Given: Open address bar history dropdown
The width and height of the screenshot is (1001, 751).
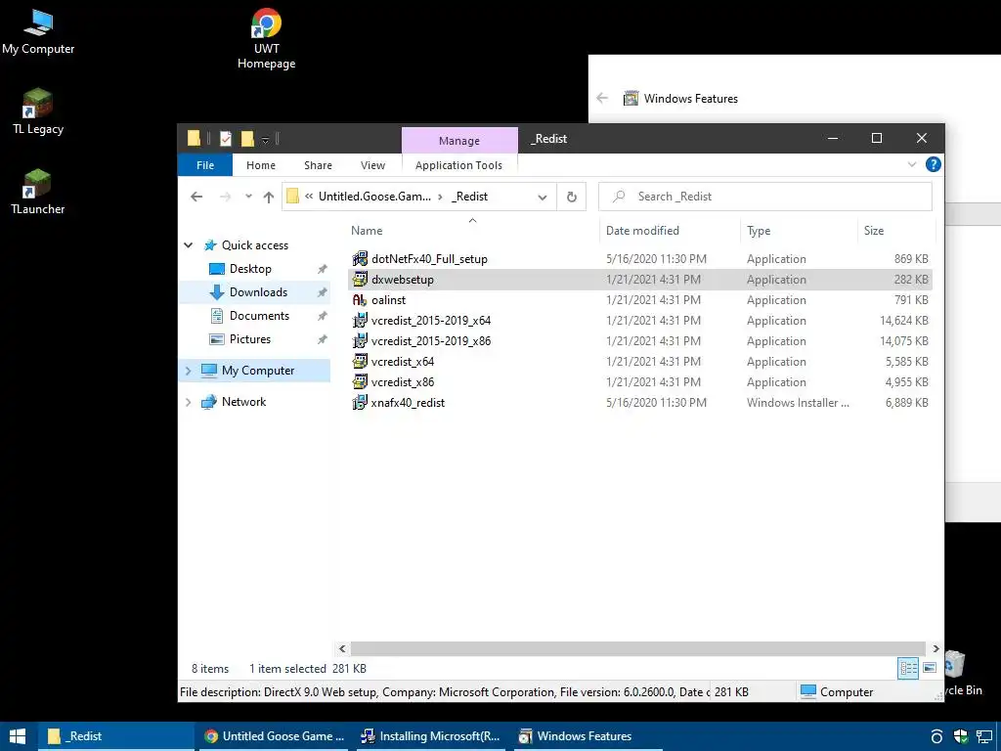Looking at the screenshot, I should [542, 197].
